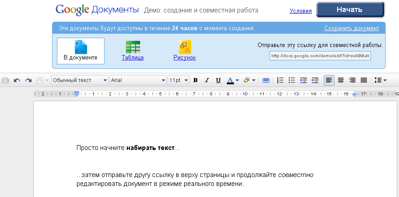The image size is (399, 197).
Task: Redo the last action
Action: coord(28,80)
